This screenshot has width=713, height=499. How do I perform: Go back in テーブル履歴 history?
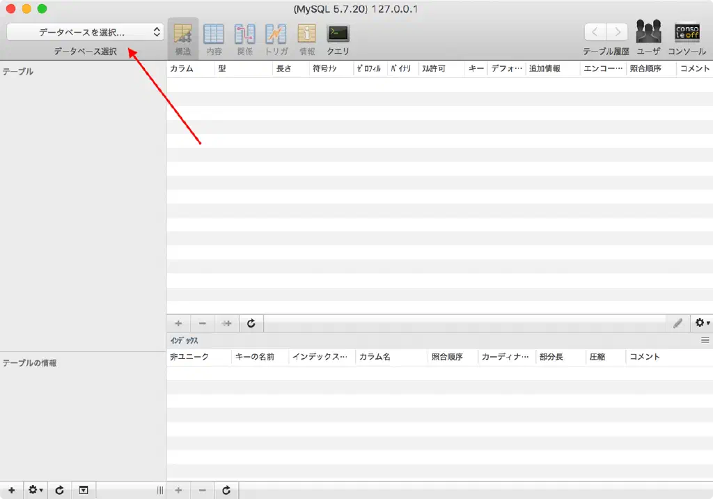tap(595, 32)
